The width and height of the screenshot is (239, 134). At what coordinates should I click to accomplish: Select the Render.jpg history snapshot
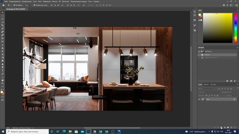point(217,51)
